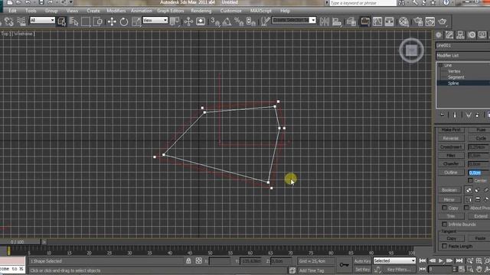This screenshot has width=490, height=275.
Task: Toggle the Auto Key button
Action: click(362, 261)
